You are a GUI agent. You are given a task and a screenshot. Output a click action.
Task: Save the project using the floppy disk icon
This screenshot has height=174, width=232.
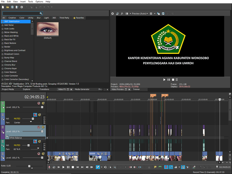[x=12, y=7]
